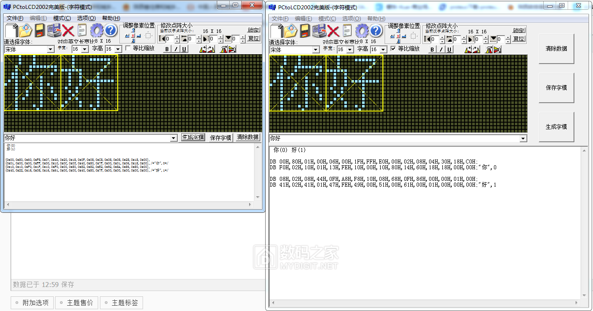The image size is (593, 311).
Task: Open 附加选项 tab below left window
Action: [32, 303]
